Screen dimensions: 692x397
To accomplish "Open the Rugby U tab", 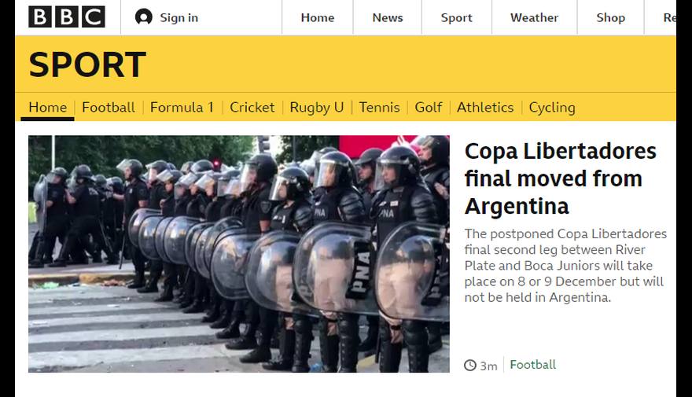I will pyautogui.click(x=316, y=108).
